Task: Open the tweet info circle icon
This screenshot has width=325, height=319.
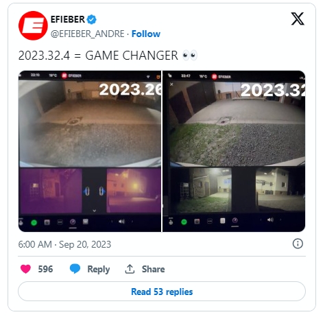Action: pyautogui.click(x=298, y=244)
